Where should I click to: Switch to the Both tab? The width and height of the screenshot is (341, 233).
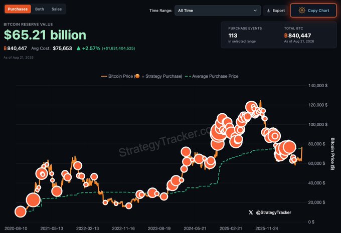coord(40,9)
